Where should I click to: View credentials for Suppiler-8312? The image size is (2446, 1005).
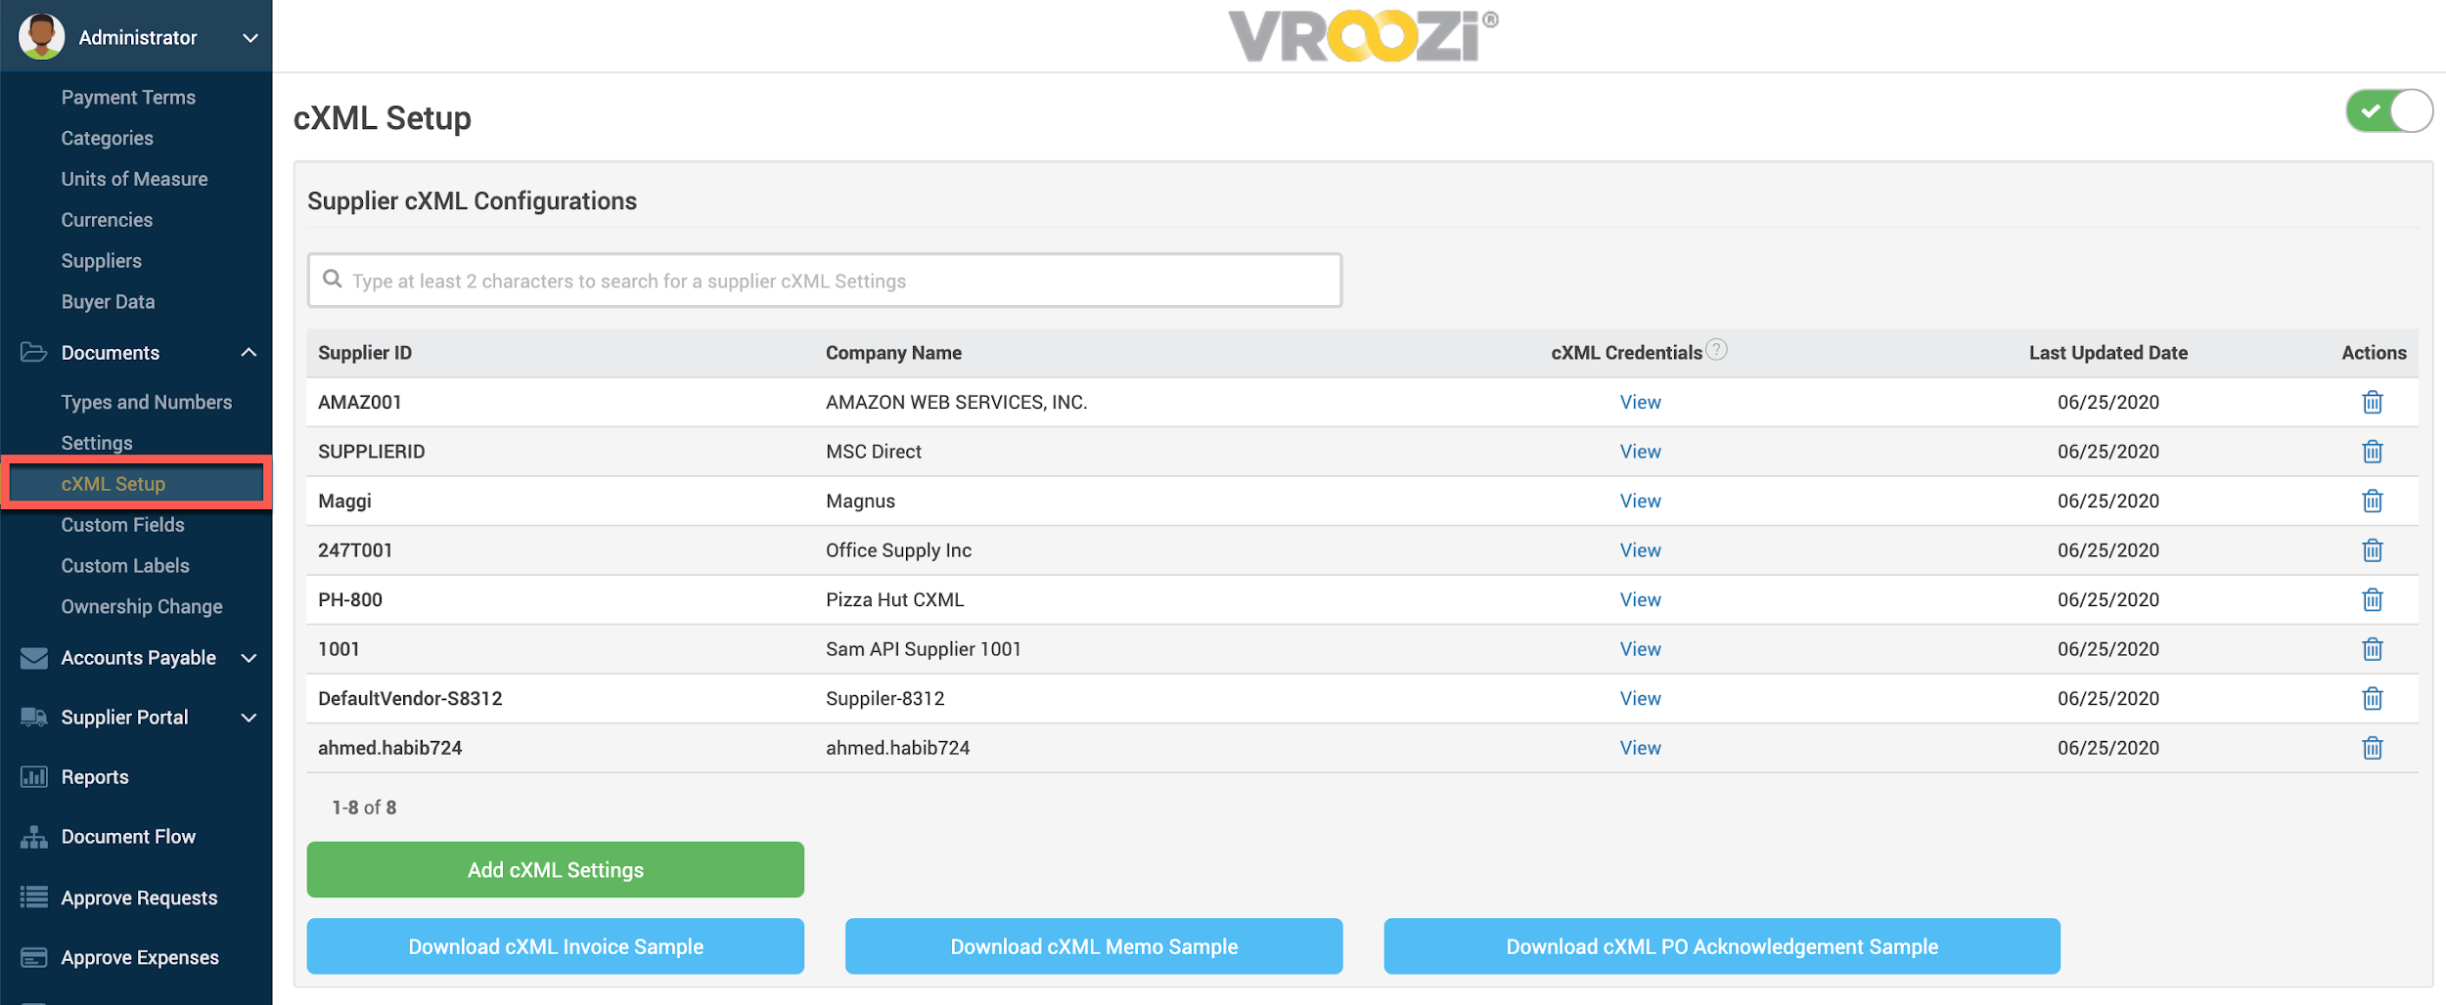click(1640, 698)
